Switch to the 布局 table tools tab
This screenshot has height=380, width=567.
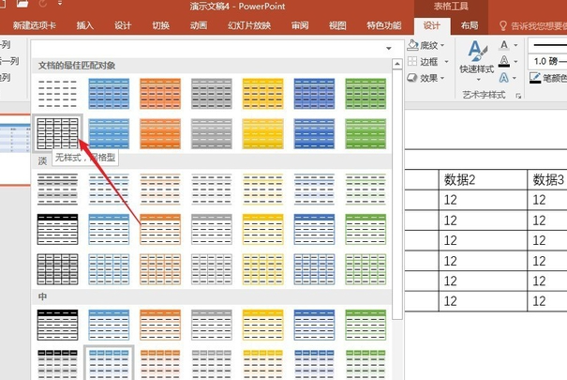(470, 25)
